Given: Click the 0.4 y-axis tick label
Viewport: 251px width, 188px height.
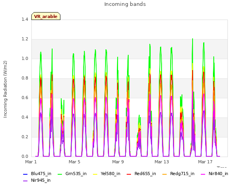Looking at the screenshot, I should tap(25, 117).
